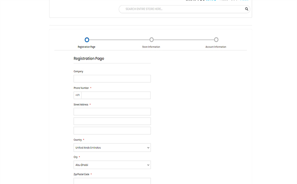Open the City dropdown showing Abu Dhabi
Image resolution: width=297 pixels, height=184 pixels.
(x=112, y=165)
